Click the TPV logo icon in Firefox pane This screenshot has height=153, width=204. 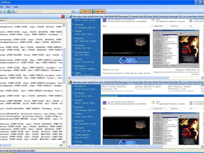(x=153, y=103)
